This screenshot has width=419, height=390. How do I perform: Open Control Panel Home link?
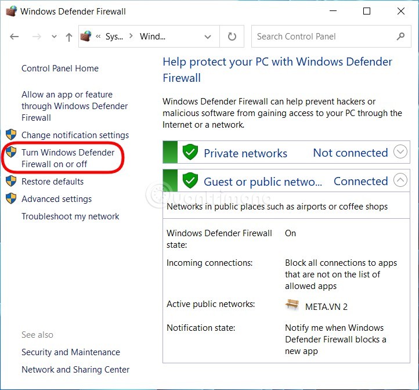pos(60,68)
